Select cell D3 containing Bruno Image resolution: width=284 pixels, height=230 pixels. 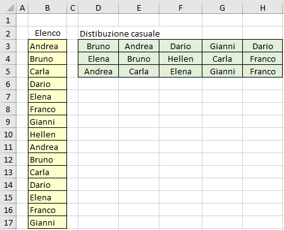coord(98,46)
